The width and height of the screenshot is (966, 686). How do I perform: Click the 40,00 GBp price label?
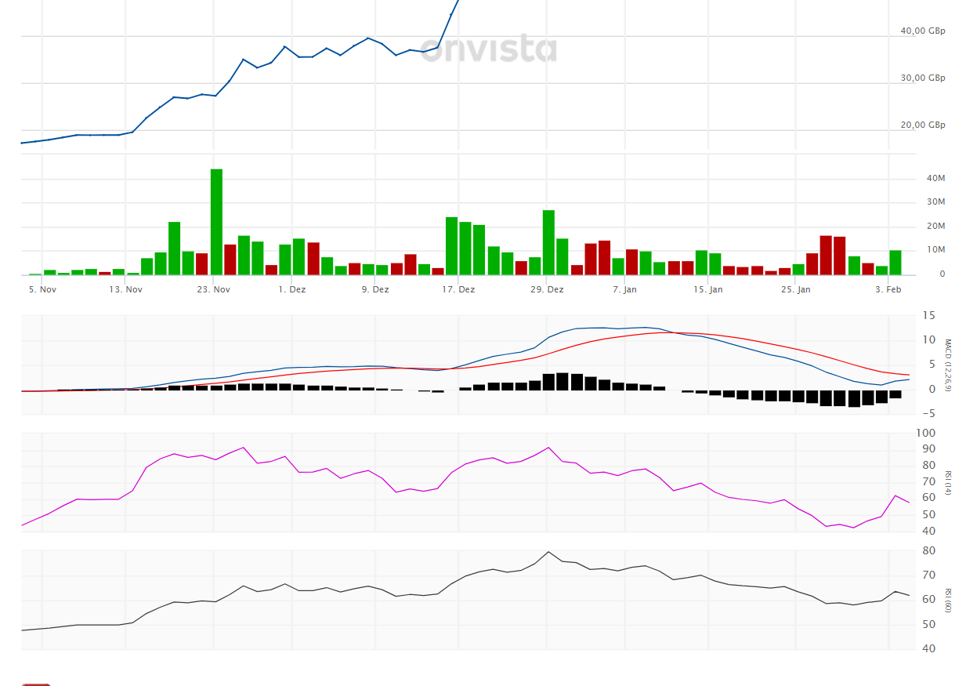coord(921,31)
